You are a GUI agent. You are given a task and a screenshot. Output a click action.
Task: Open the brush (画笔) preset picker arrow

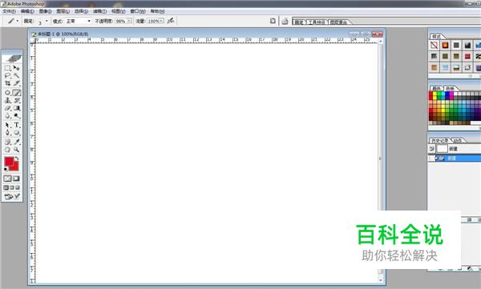tap(46, 21)
